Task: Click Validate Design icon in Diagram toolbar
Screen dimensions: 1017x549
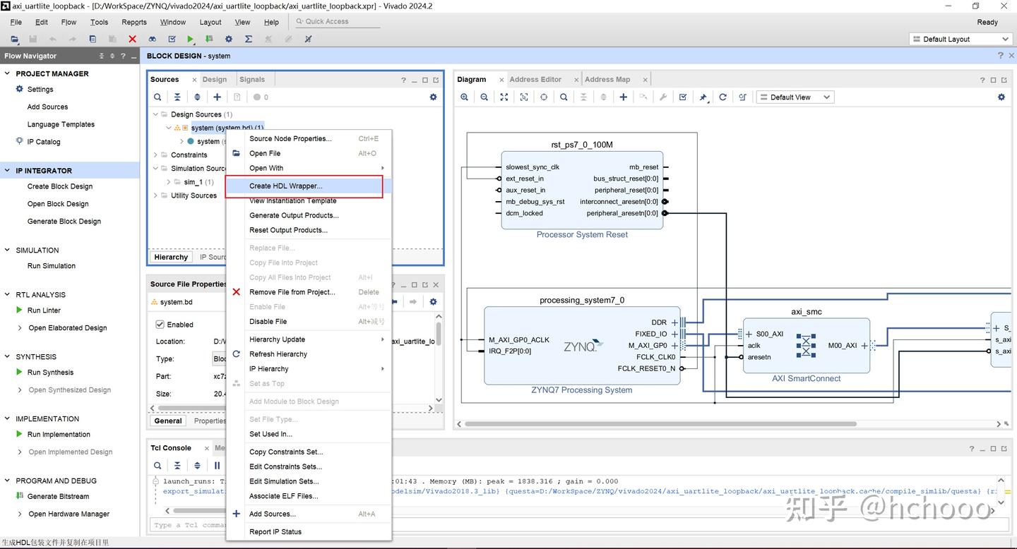Action: click(x=683, y=97)
